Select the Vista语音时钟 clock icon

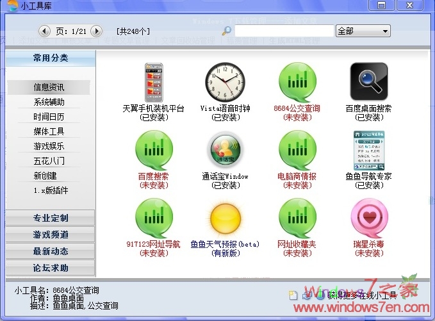click(225, 83)
